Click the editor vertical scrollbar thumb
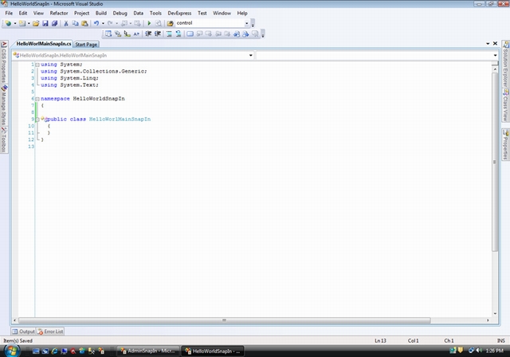Viewport: 510px width, 357px height. [x=495, y=162]
